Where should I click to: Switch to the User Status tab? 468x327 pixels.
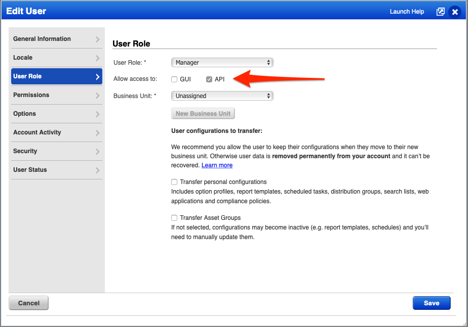[x=57, y=170]
